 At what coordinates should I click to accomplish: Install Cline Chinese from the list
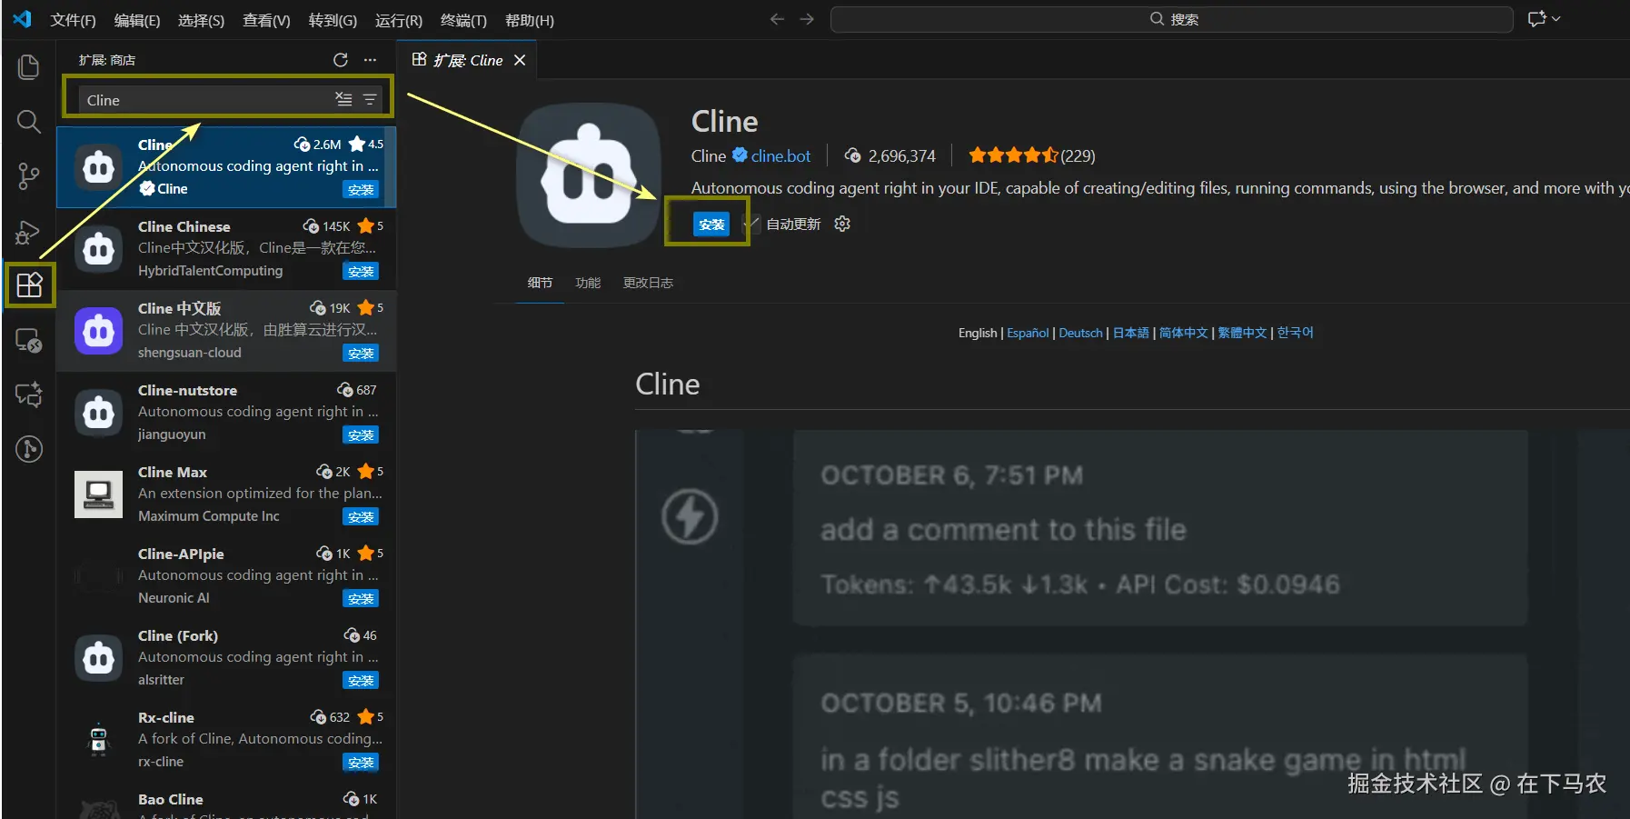coord(361,271)
